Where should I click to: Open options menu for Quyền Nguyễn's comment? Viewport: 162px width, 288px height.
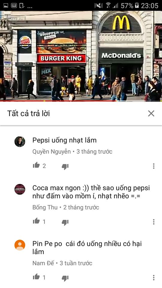point(154,166)
